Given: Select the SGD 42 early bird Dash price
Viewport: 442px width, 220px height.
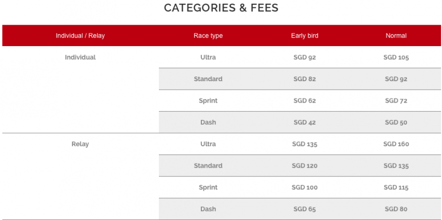Looking at the screenshot, I should (305, 123).
